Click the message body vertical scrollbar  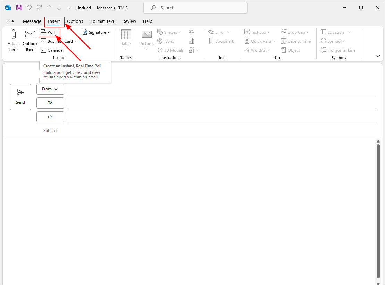pyautogui.click(x=378, y=208)
